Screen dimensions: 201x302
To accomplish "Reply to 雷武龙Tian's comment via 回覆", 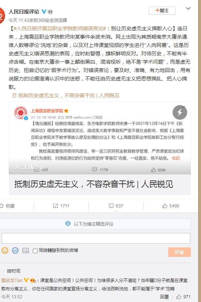I will (164, 297).
